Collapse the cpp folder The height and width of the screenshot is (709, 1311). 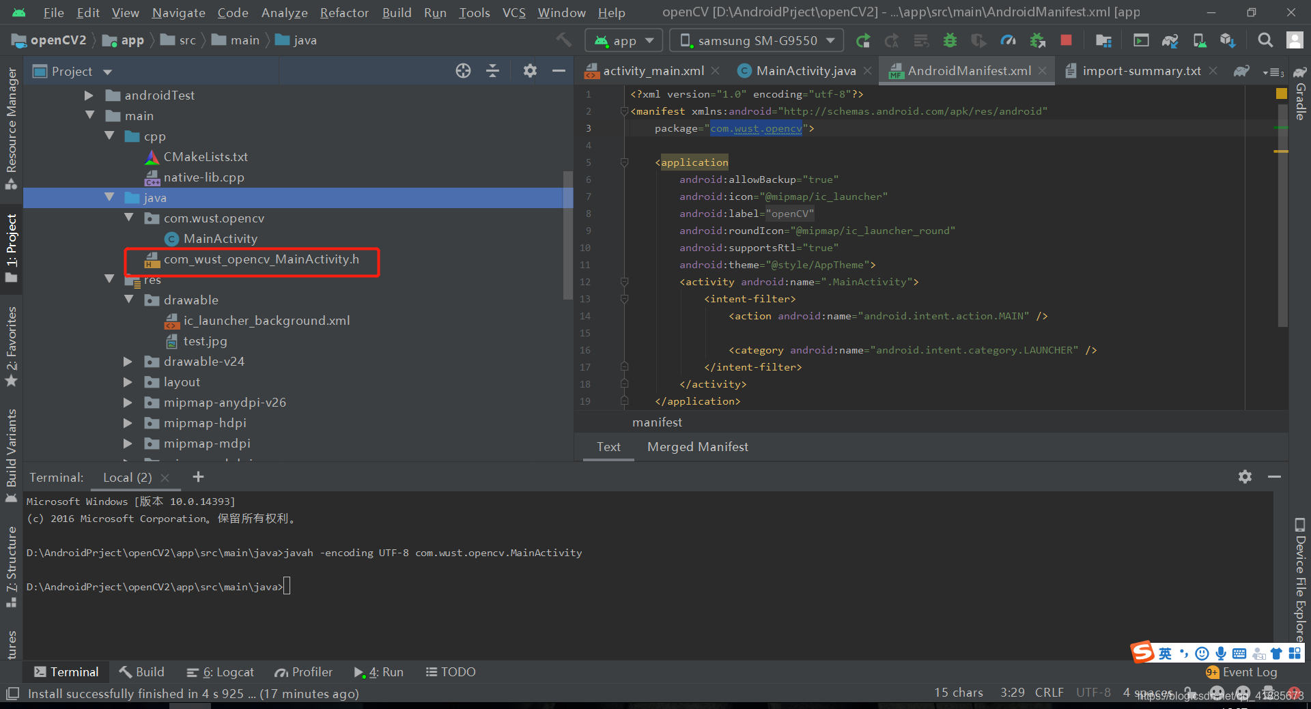coord(109,136)
